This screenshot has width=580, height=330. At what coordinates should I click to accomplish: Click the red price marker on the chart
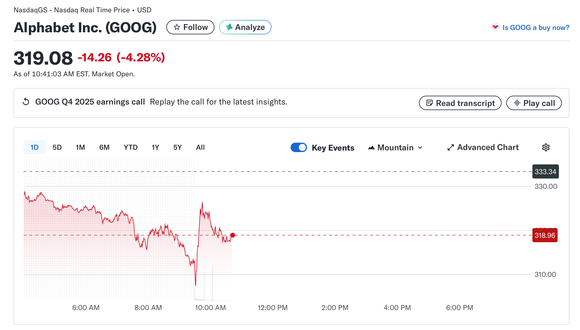[233, 235]
